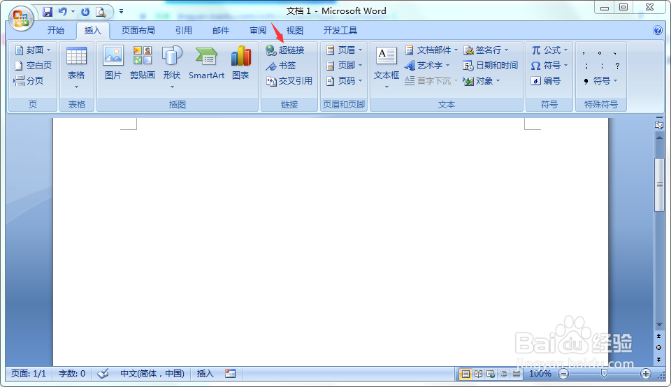Insert a blank page (空白页)
Image resolution: width=671 pixels, height=387 pixels.
pyautogui.click(x=33, y=66)
